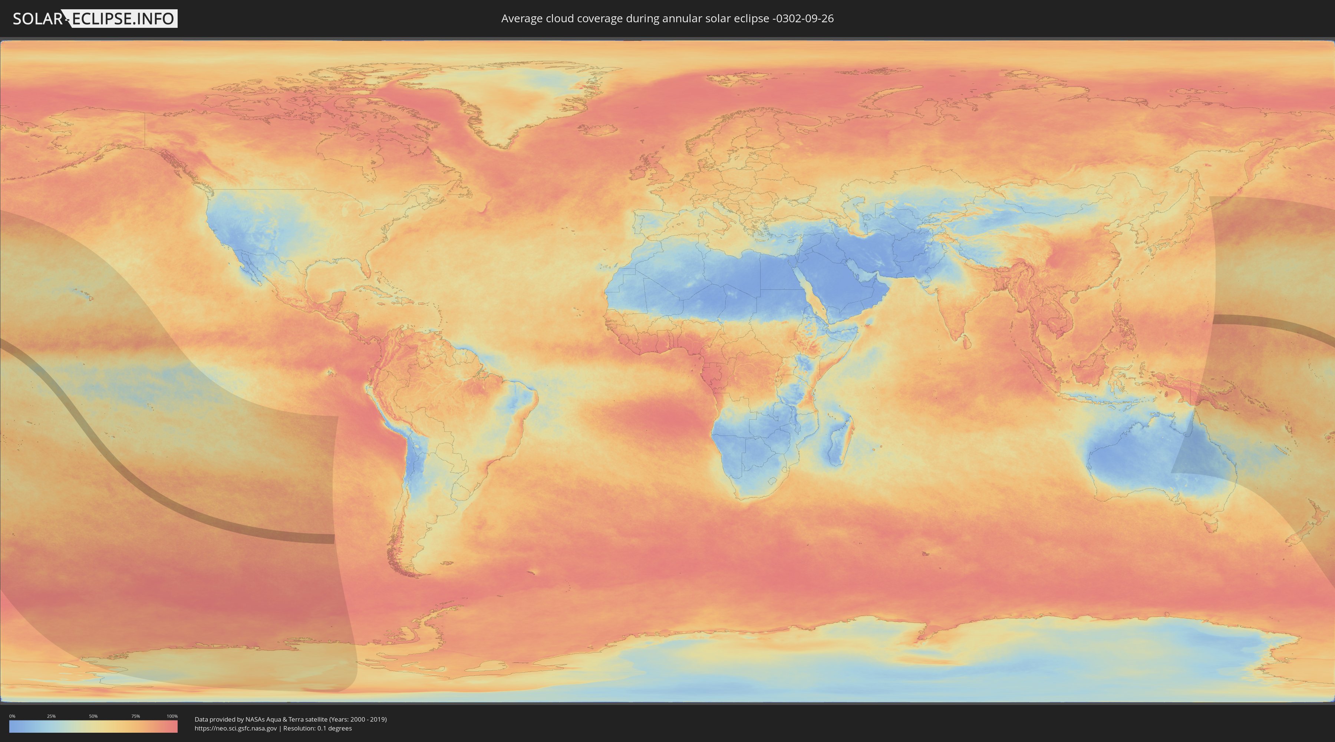Click the 75% legend label
This screenshot has width=1335, height=742.
coord(135,716)
